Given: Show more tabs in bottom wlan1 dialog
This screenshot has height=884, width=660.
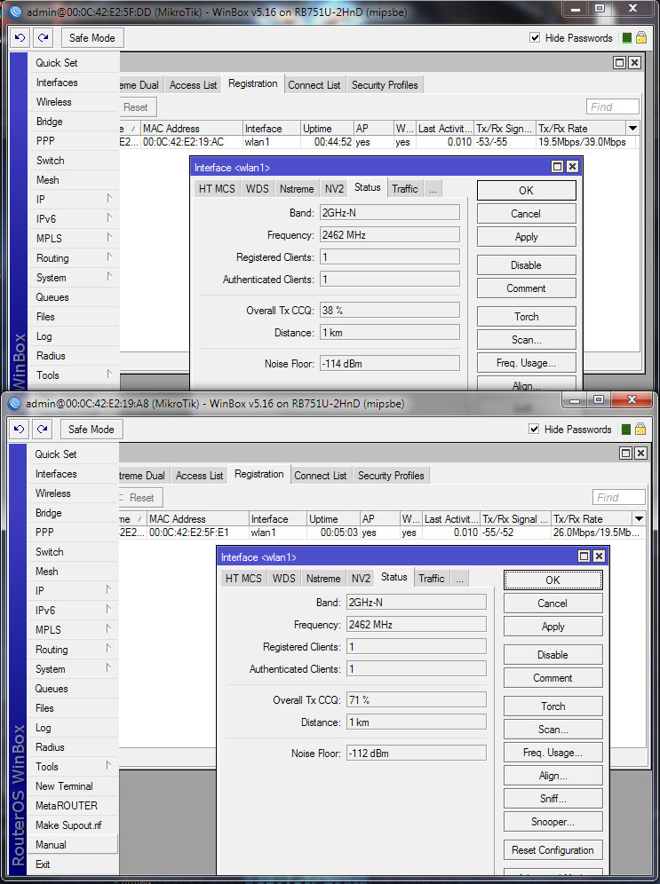Looking at the screenshot, I should point(460,579).
